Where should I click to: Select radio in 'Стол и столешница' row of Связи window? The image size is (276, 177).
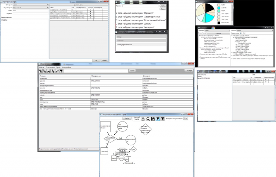(266, 80)
